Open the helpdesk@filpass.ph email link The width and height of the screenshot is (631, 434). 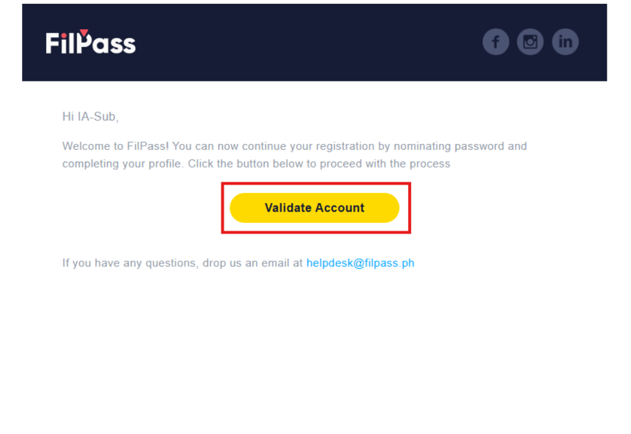point(360,263)
